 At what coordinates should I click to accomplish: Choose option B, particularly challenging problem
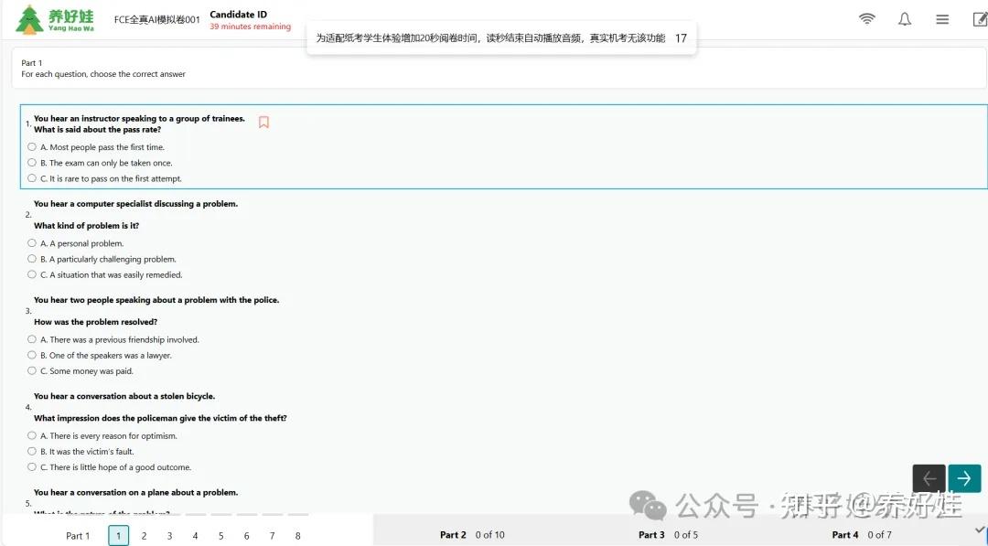point(32,259)
